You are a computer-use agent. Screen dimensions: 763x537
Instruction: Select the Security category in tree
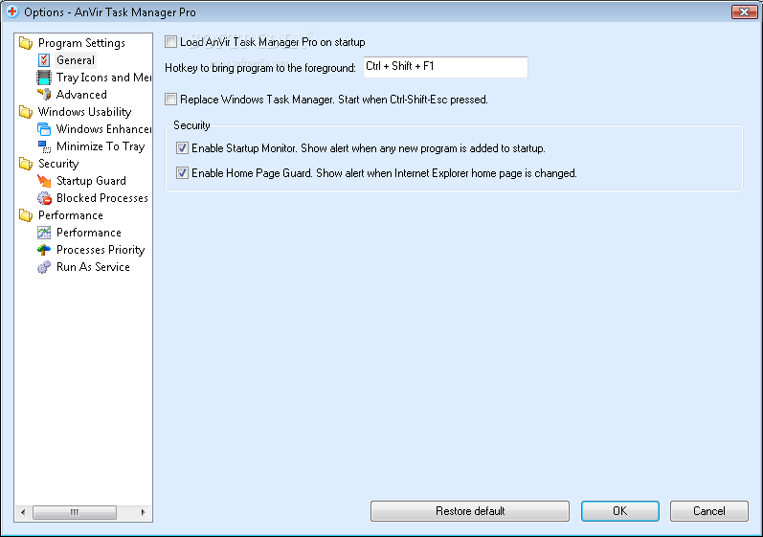pyautogui.click(x=58, y=164)
